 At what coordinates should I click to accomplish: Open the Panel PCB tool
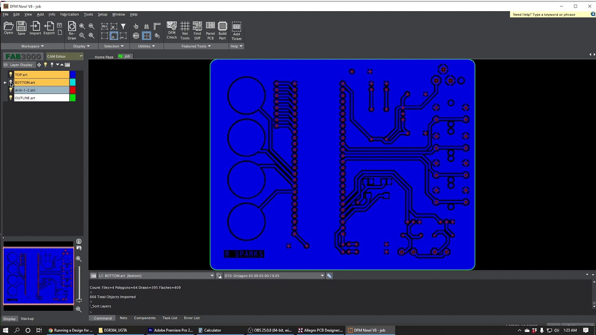pos(210,31)
